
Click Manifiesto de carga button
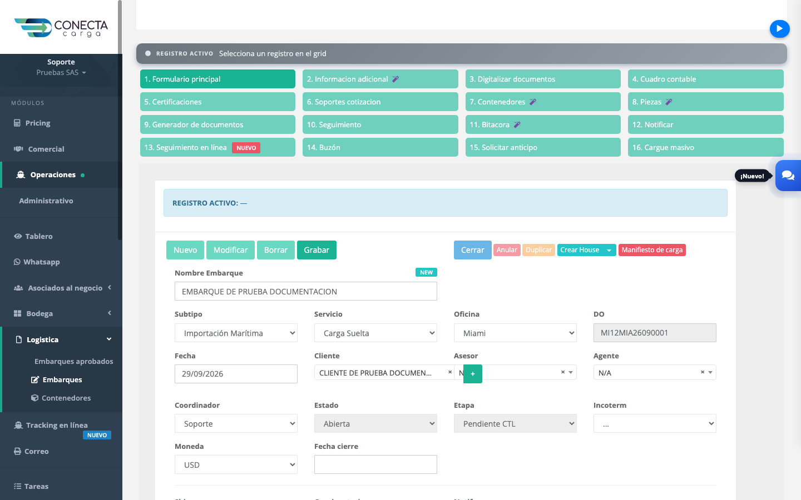click(652, 250)
